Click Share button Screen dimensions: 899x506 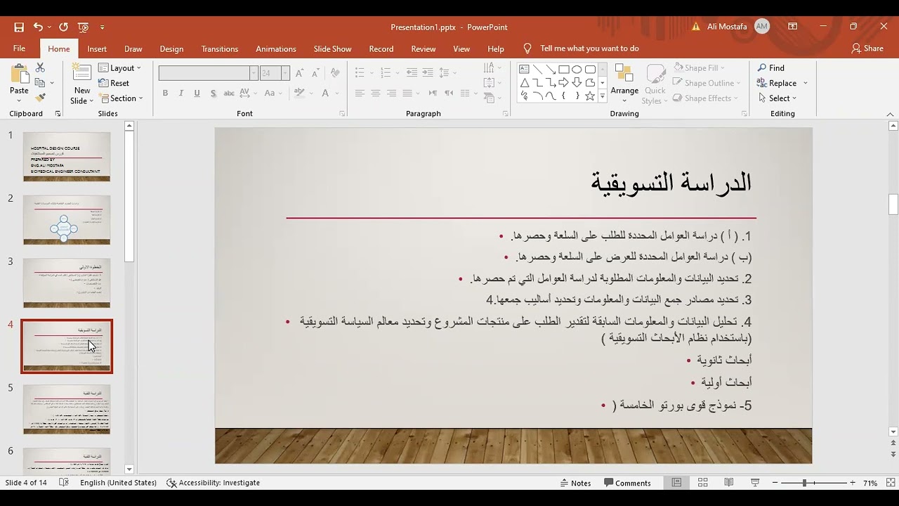867,48
